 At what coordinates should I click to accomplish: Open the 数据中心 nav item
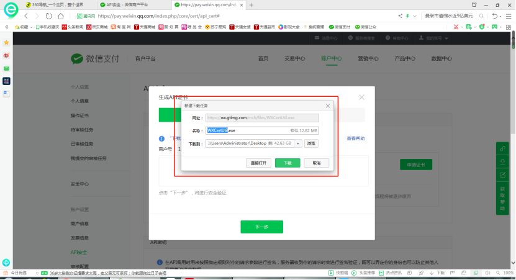pyautogui.click(x=441, y=58)
